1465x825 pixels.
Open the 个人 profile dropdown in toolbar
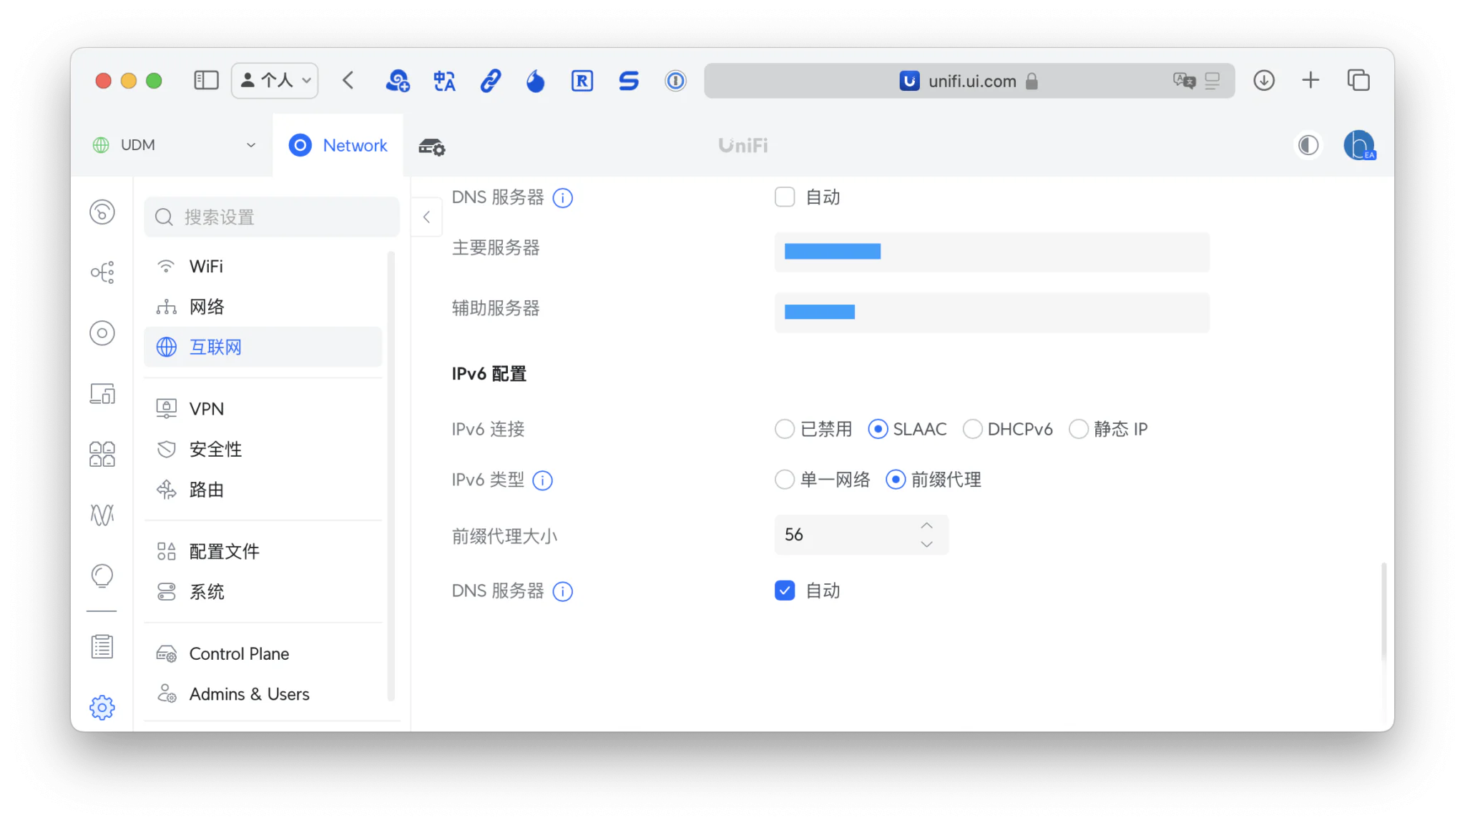(275, 81)
